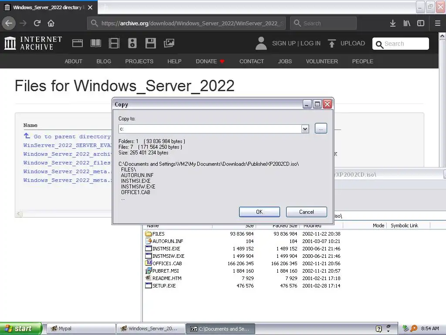
Task: Click the Go to parent directory link
Action: coord(72,137)
